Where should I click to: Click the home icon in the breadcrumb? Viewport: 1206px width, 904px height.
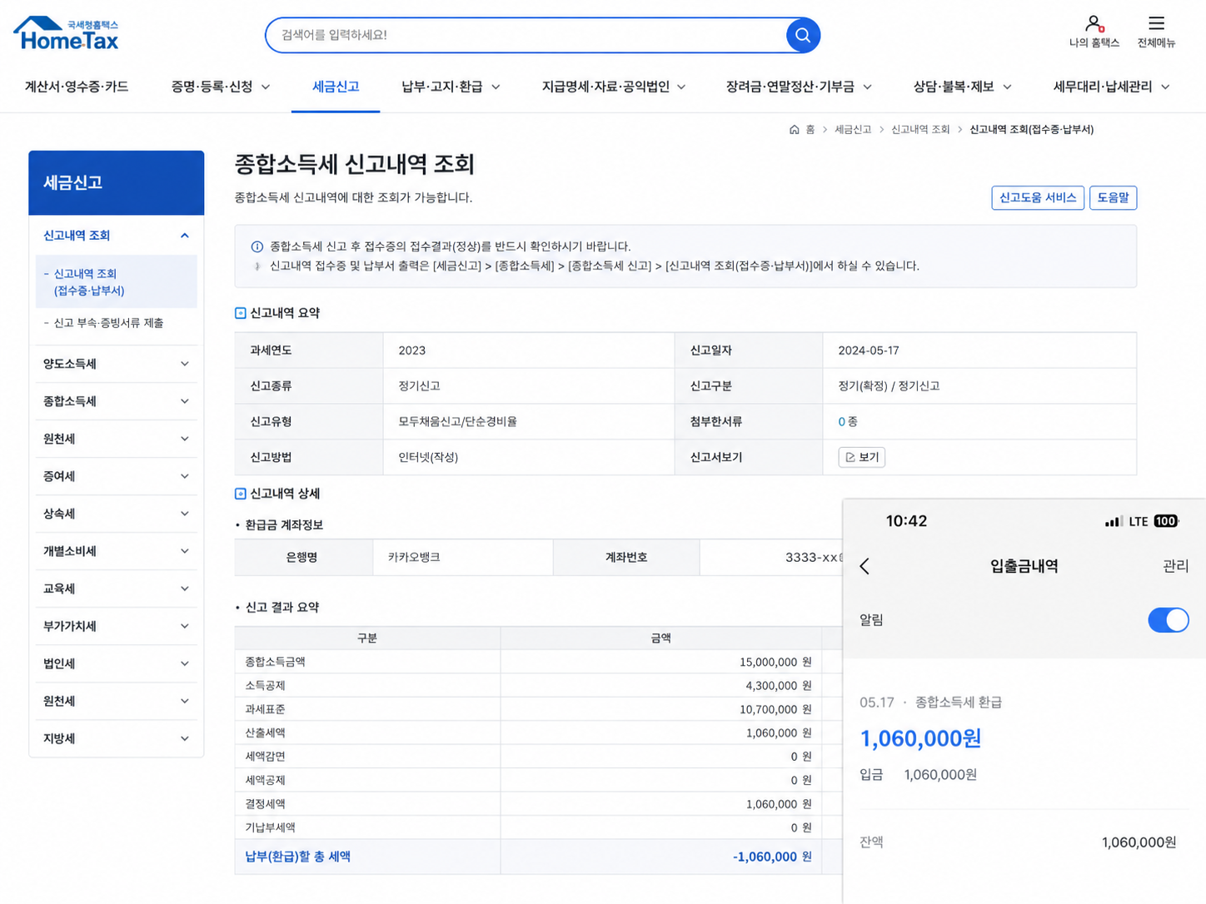[x=794, y=130]
